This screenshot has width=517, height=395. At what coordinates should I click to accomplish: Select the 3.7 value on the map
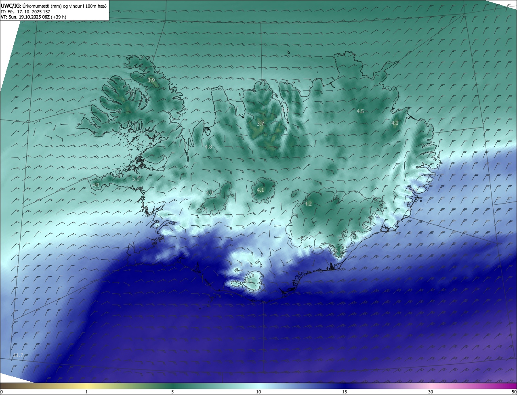tap(261, 124)
